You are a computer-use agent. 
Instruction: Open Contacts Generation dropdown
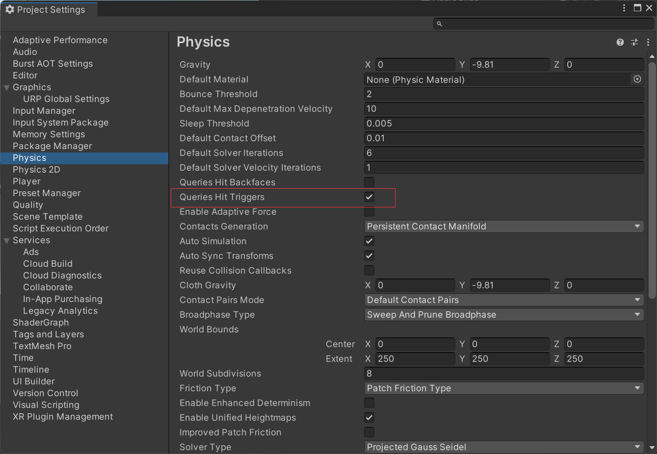pyautogui.click(x=504, y=226)
